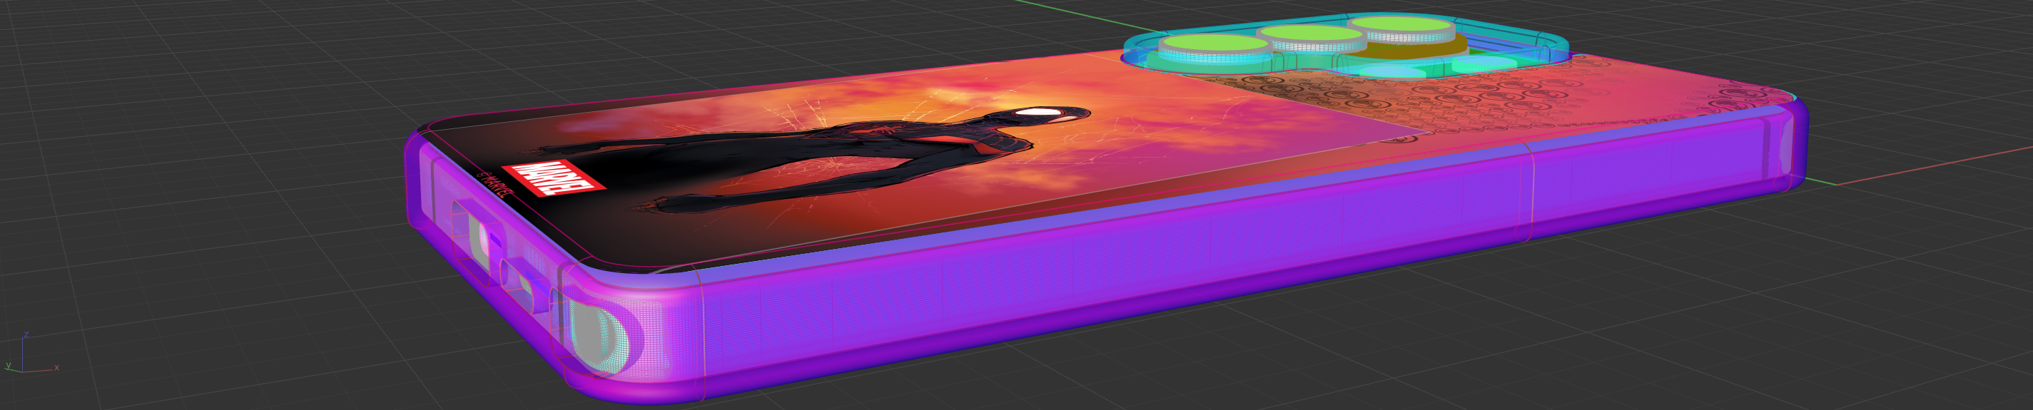Pick the rightmost green camera lens
Screen dimensions: 2033x410
tap(1401, 25)
